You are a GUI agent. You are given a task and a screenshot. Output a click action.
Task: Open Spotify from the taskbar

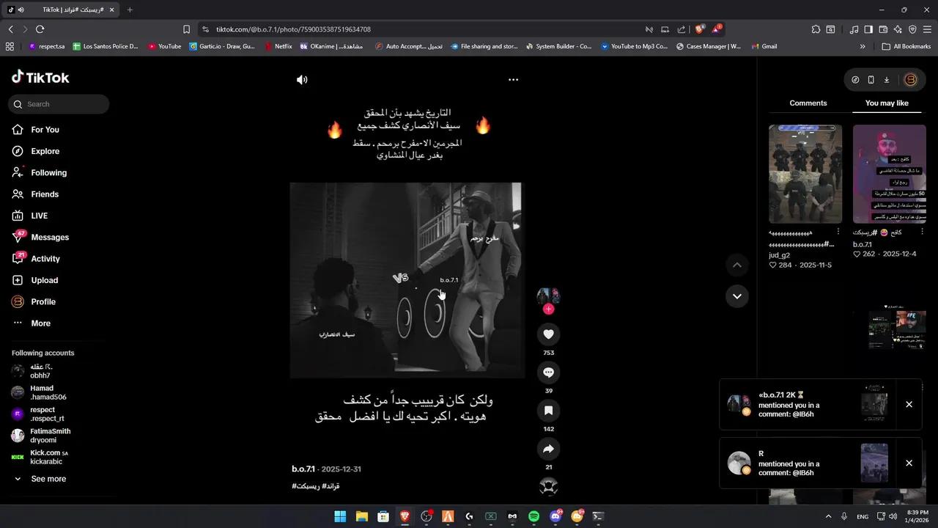tap(533, 516)
